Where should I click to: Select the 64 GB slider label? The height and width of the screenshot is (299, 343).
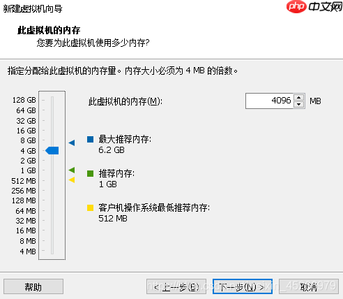(x=26, y=110)
